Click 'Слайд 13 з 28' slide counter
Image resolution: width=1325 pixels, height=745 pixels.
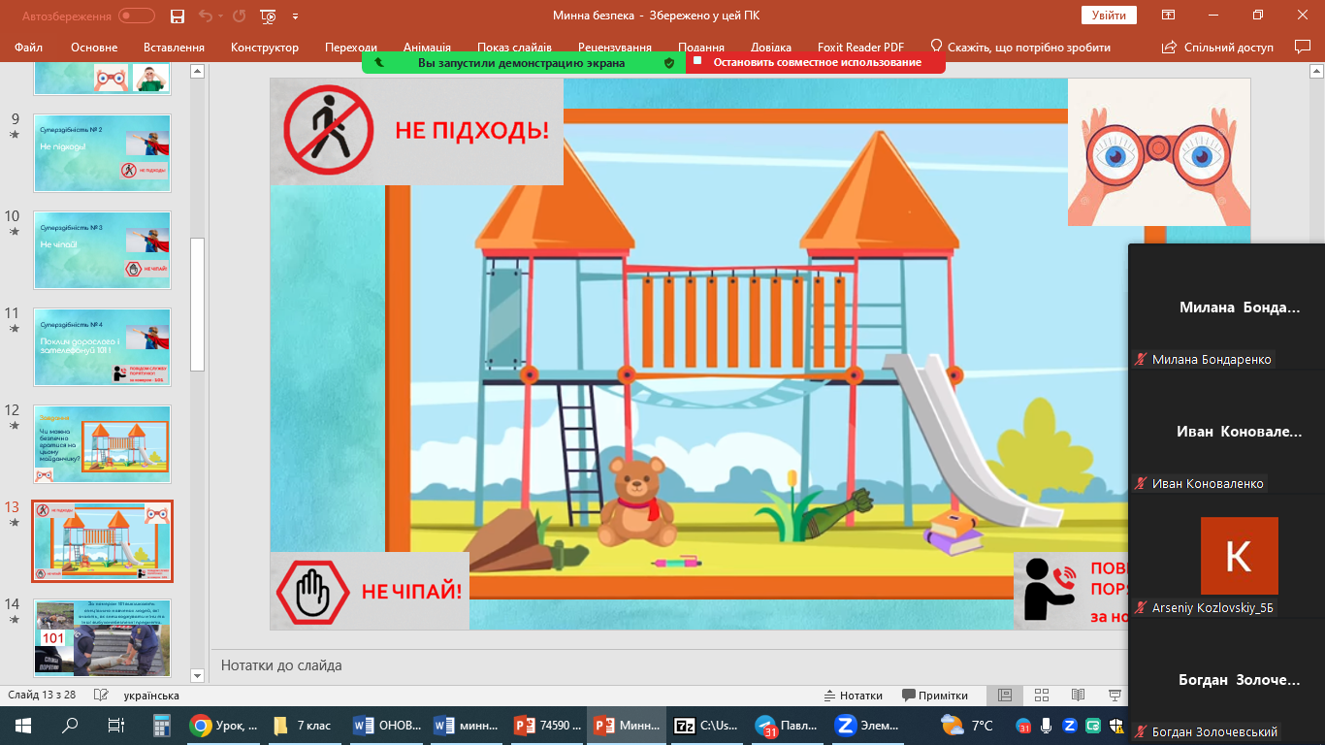point(42,696)
